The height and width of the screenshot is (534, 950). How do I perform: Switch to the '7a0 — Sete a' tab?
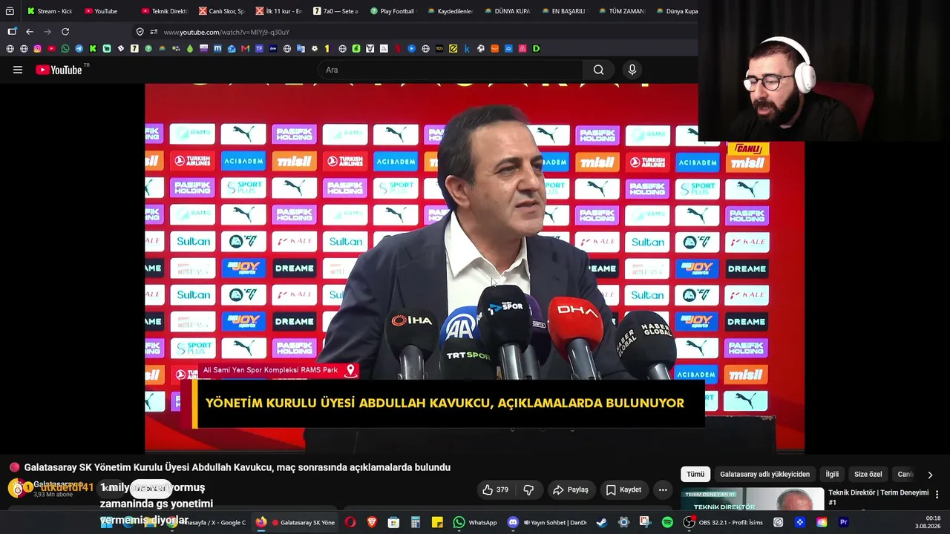335,11
